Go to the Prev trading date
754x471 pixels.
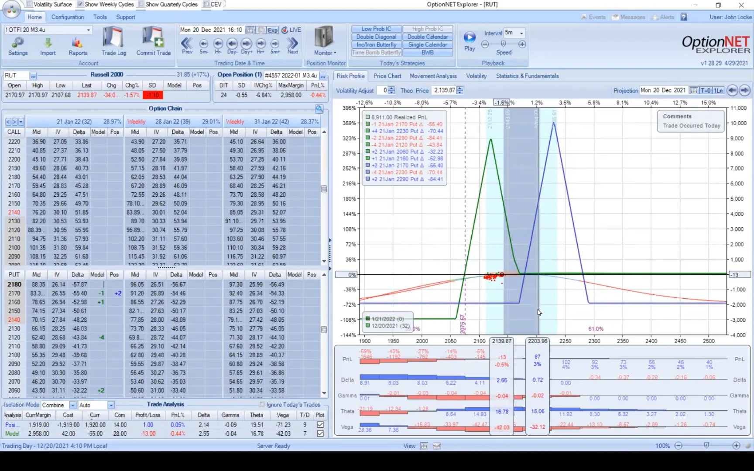[x=187, y=45]
